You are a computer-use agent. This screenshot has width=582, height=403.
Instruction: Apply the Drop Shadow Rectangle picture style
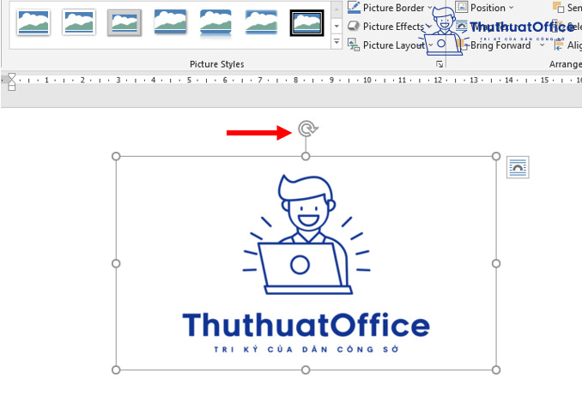coord(170,22)
